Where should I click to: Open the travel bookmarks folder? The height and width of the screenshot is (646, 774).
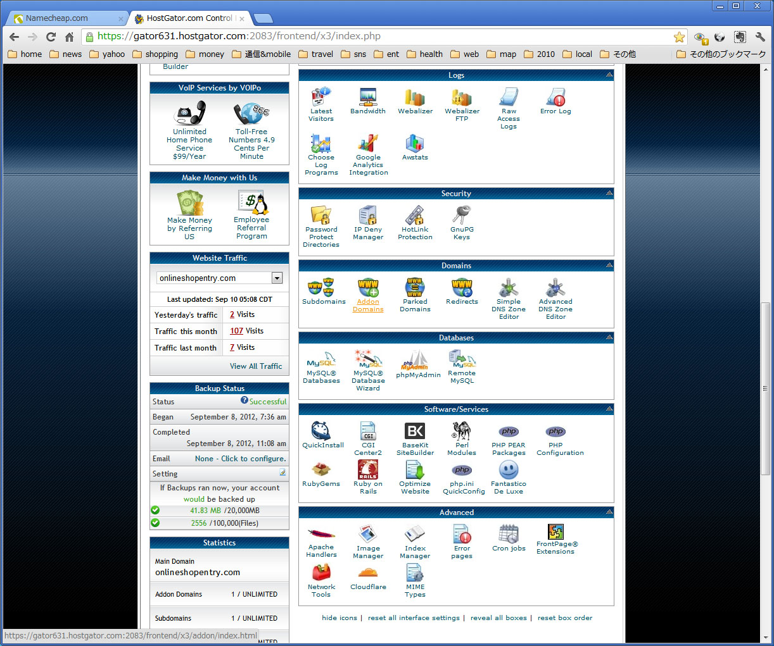point(316,54)
